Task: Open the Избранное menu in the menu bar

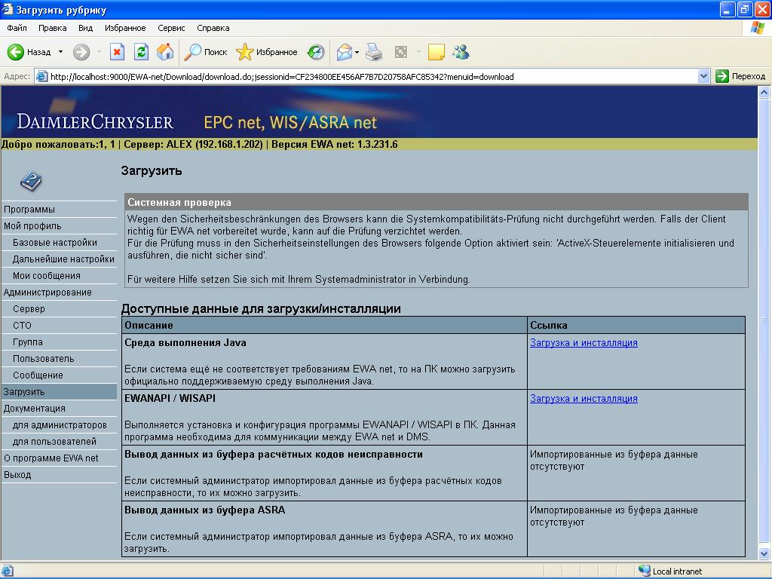Action: (125, 28)
